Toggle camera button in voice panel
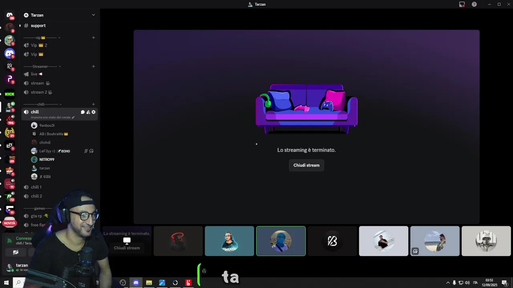513x288 pixels. click(x=16, y=252)
